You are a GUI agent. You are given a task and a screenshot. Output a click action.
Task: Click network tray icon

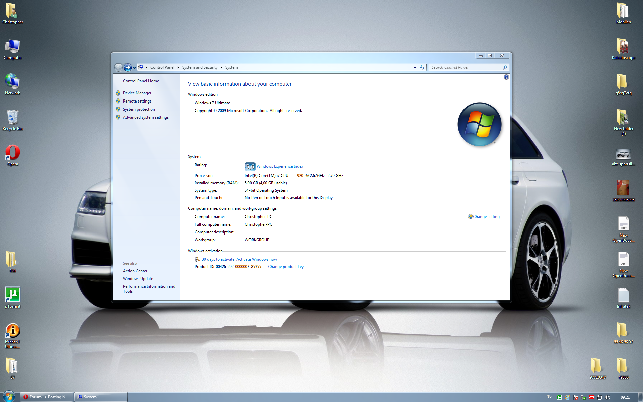click(599, 397)
